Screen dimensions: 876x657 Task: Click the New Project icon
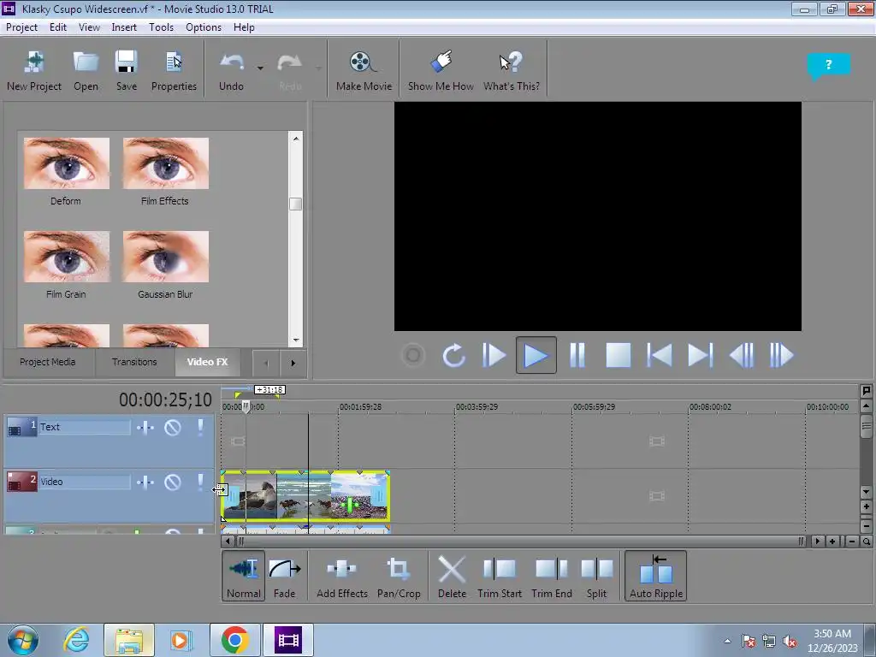[34, 70]
